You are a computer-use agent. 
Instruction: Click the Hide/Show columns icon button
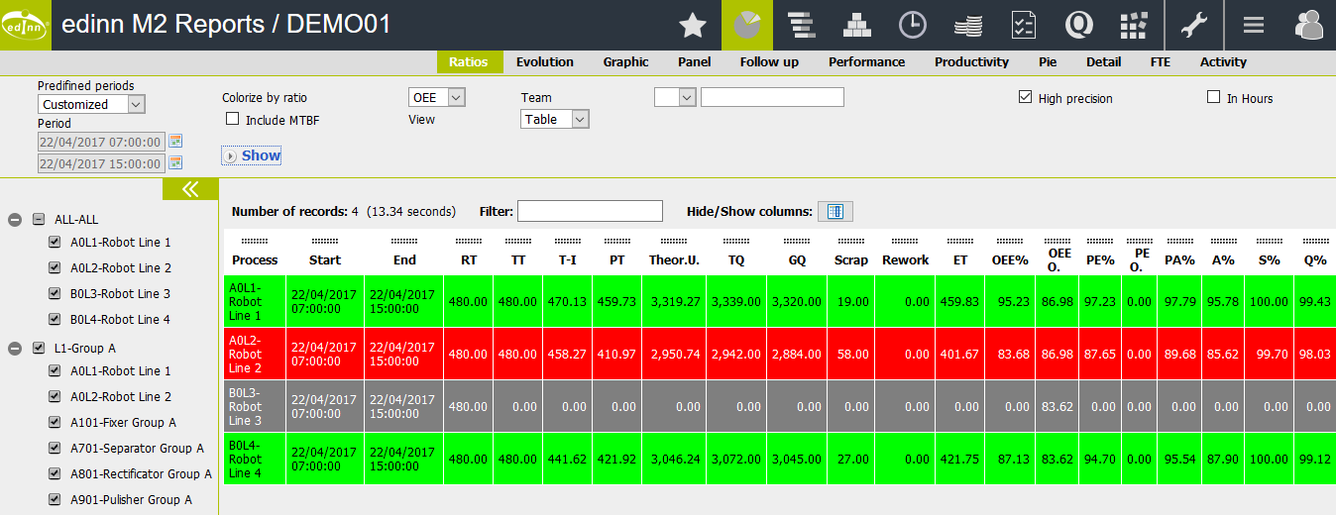click(835, 211)
